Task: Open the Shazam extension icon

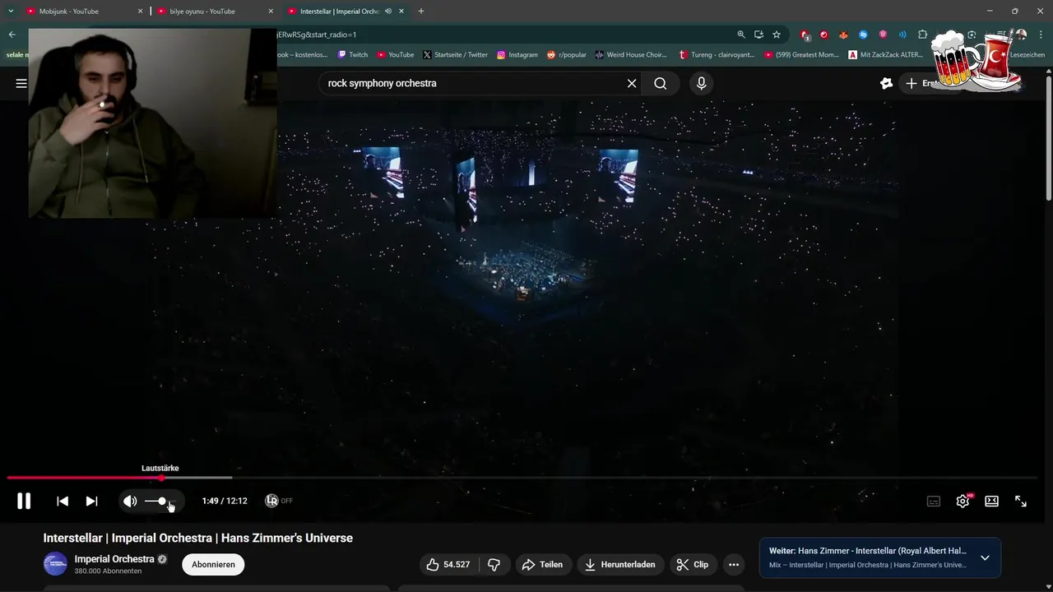Action: (x=863, y=35)
